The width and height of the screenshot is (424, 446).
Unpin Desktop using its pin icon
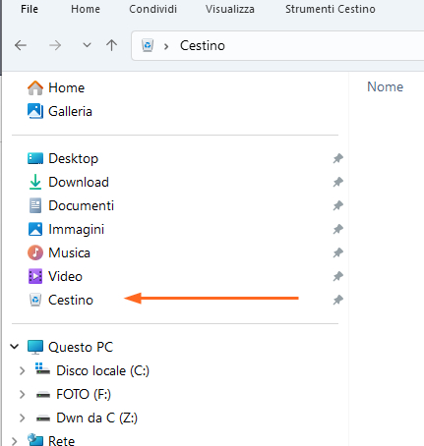tap(338, 158)
